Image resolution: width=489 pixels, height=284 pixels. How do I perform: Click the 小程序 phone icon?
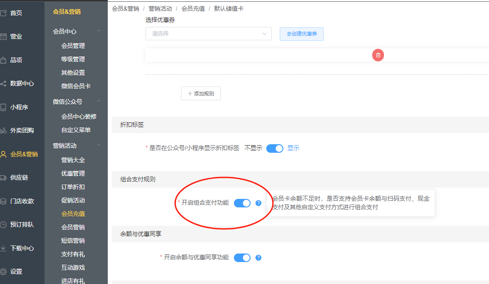[x=4, y=107]
